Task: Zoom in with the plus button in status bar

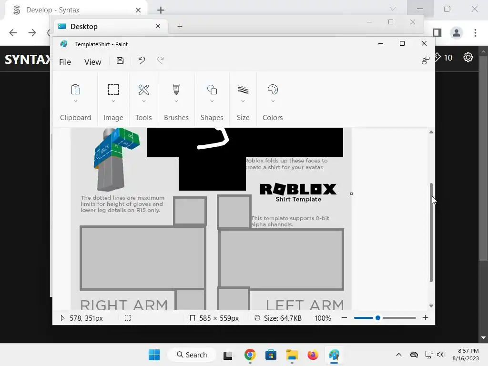Action: [425, 318]
